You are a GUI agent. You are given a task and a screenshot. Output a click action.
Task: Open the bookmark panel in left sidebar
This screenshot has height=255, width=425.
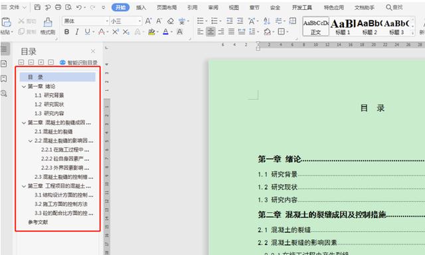4,79
